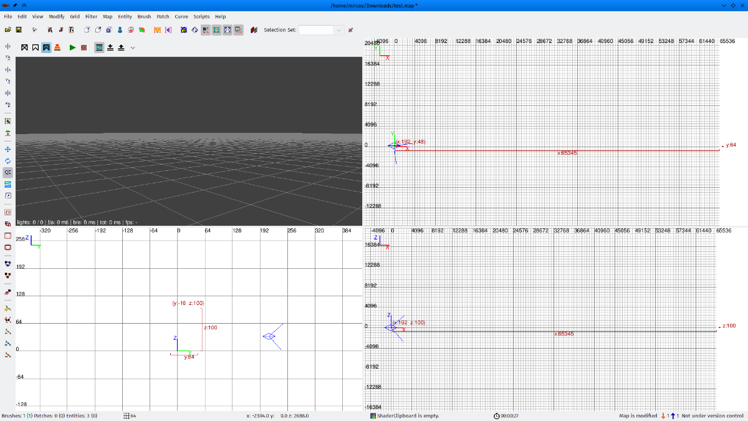Screen dimensions: 748x421
Task: Toggle far clip plane button
Action: point(99,47)
